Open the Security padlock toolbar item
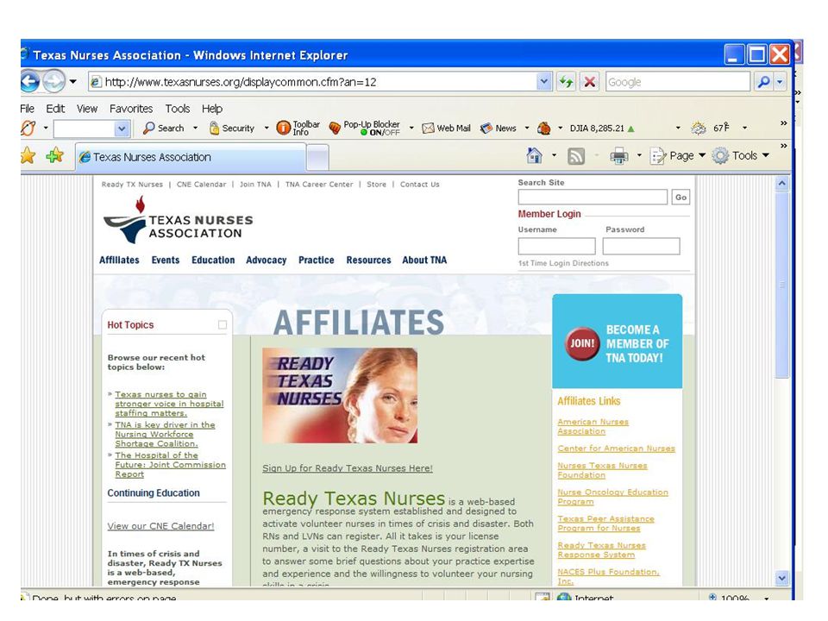The height and width of the screenshot is (621, 828). click(x=232, y=128)
